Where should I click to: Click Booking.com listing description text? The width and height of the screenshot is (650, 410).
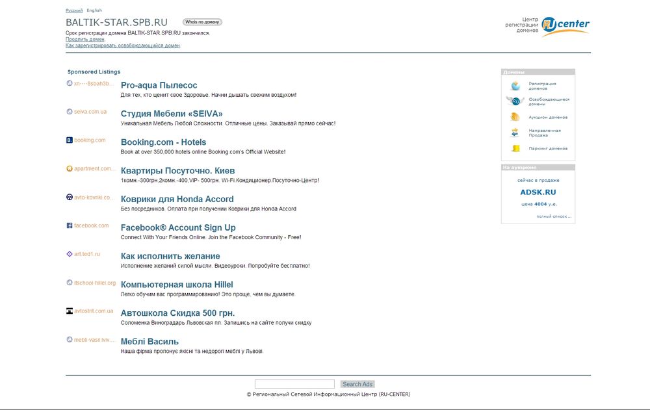pos(203,152)
